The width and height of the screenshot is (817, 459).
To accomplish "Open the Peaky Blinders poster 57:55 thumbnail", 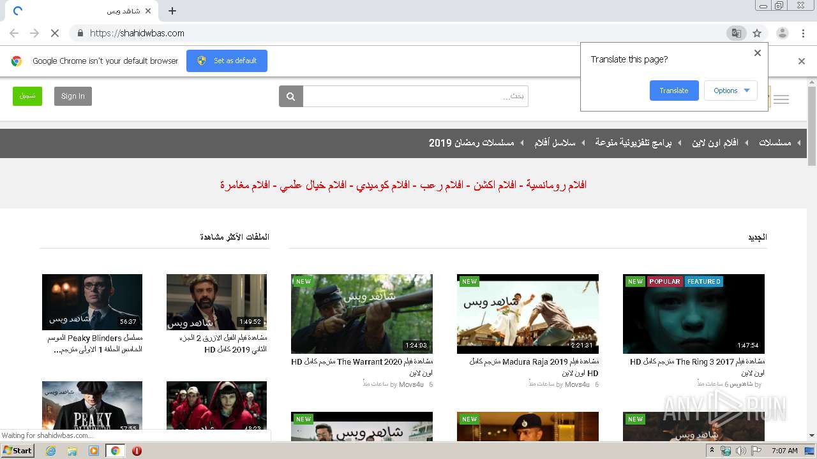I will pos(92,407).
